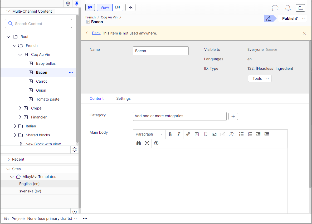Select the EN language button

pyautogui.click(x=118, y=7)
